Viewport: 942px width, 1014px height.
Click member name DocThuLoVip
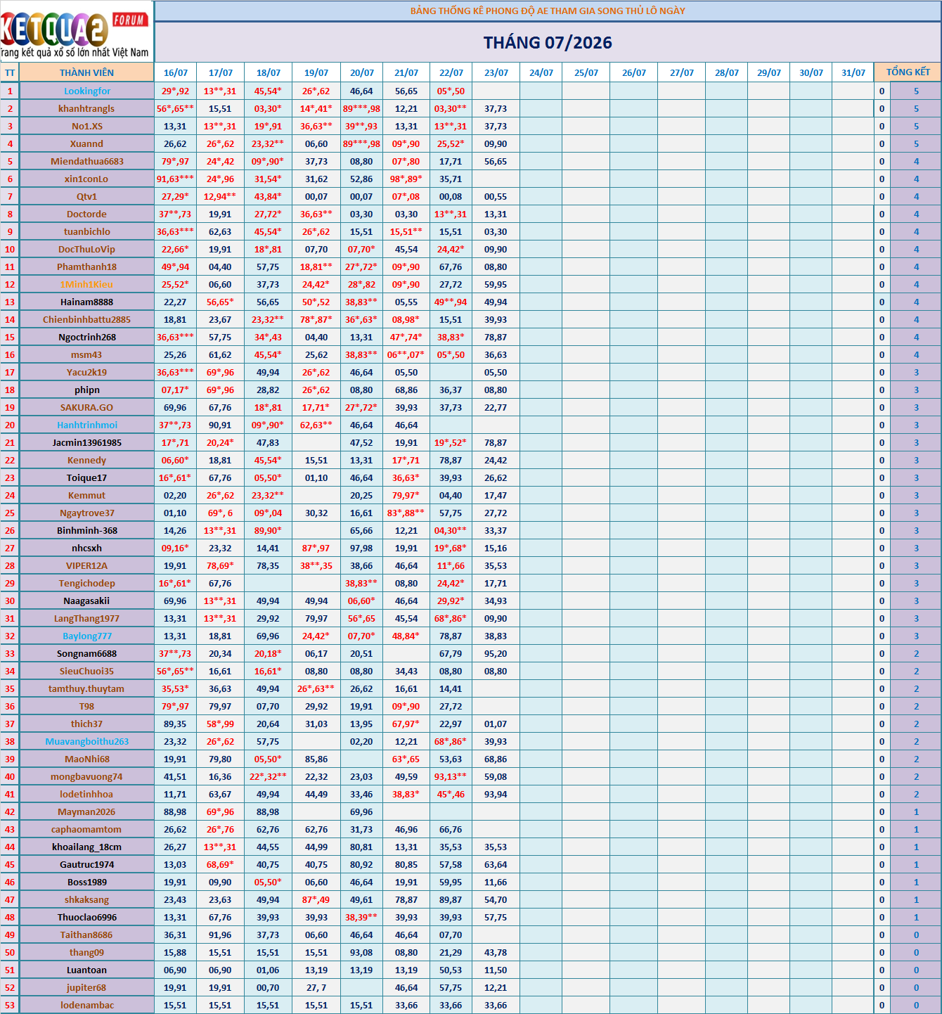87,249
